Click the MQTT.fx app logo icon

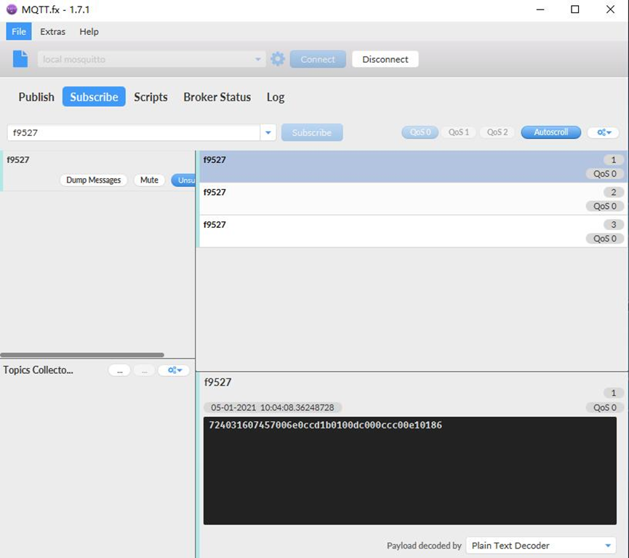12,9
